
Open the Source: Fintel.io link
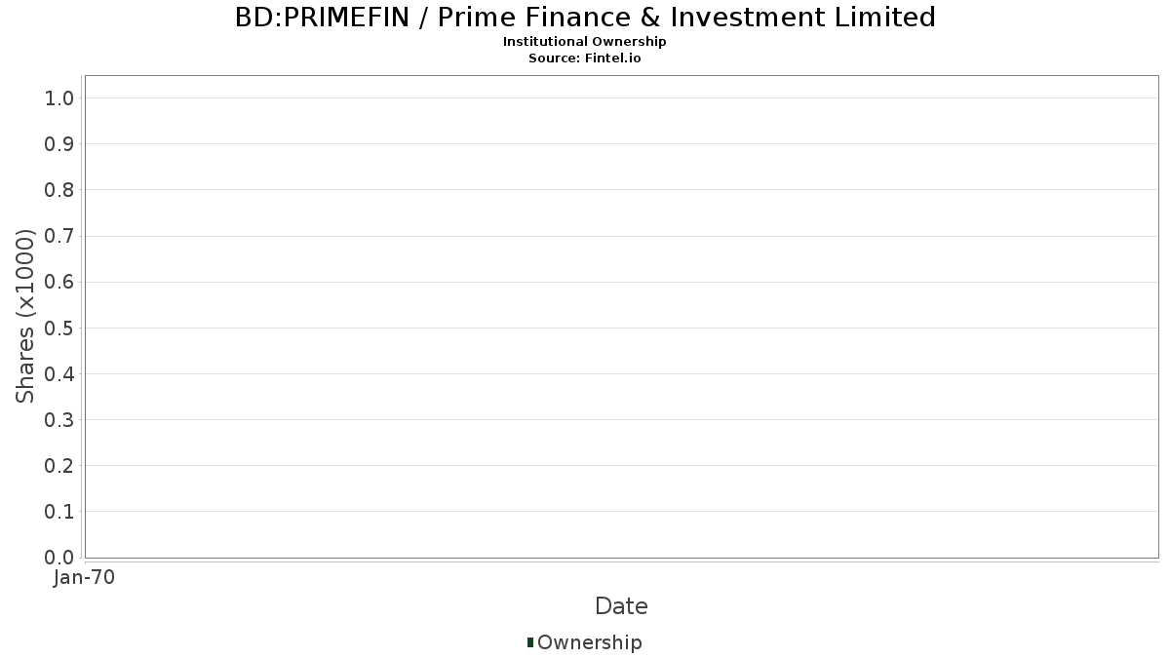[x=585, y=58]
